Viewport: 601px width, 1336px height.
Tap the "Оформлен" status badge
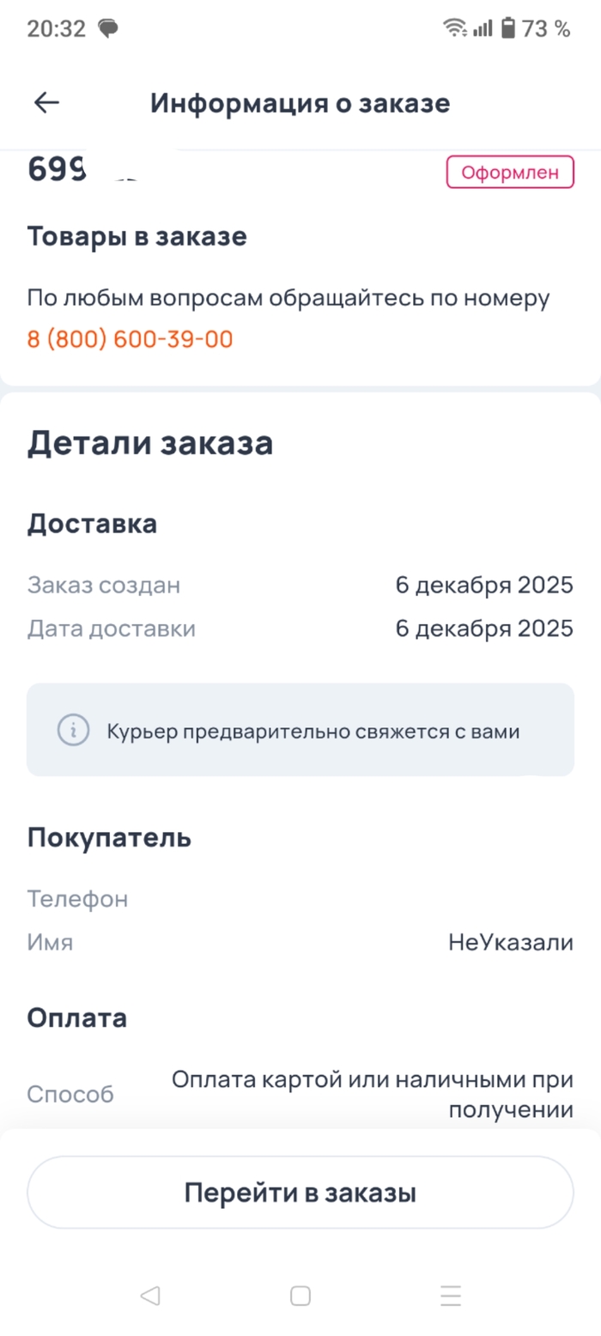(x=510, y=172)
